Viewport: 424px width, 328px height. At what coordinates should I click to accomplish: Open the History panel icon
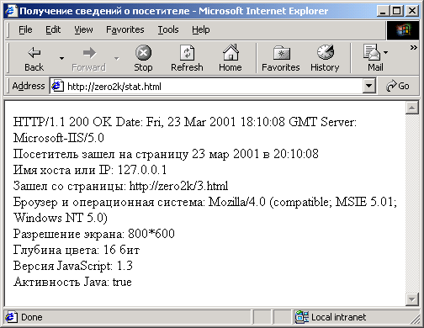326,52
